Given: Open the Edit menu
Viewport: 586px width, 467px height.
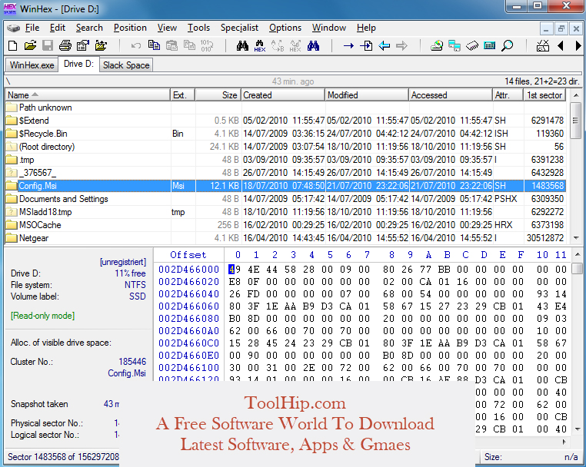Looking at the screenshot, I should tap(58, 28).
